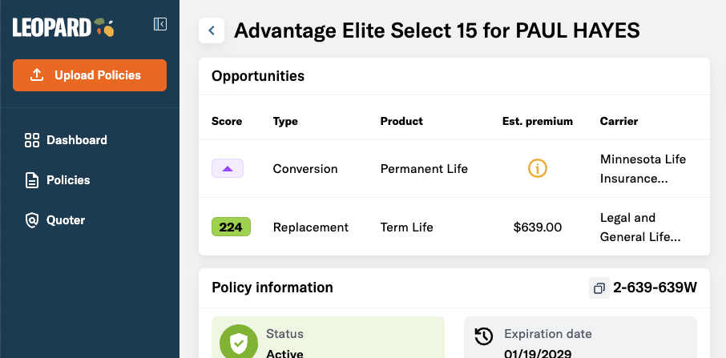Click policy number 2-639-639W
This screenshot has height=358, width=726.
655,288
